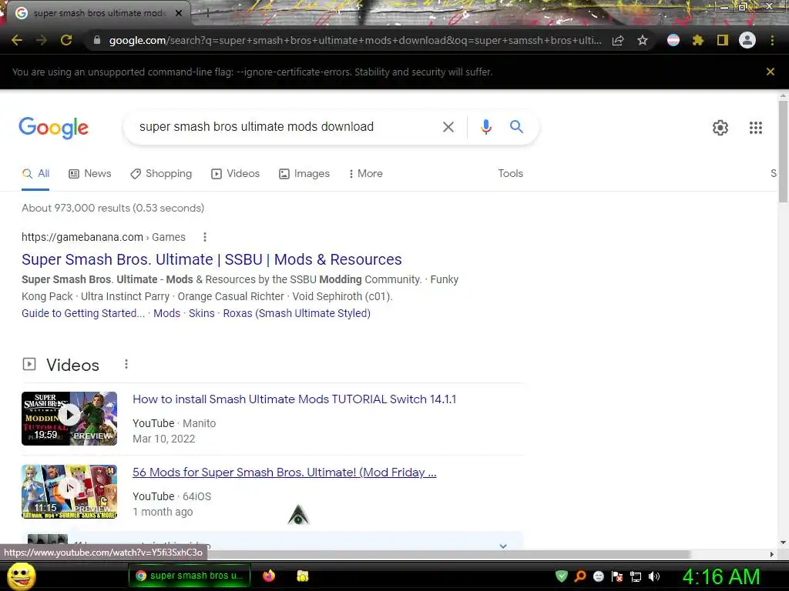Open Google quick settings gear
Screen dimensions: 789x591
coord(720,128)
